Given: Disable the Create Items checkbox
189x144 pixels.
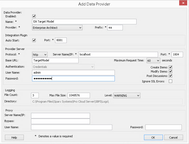Looking at the screenshot, I should (x=170, y=67).
